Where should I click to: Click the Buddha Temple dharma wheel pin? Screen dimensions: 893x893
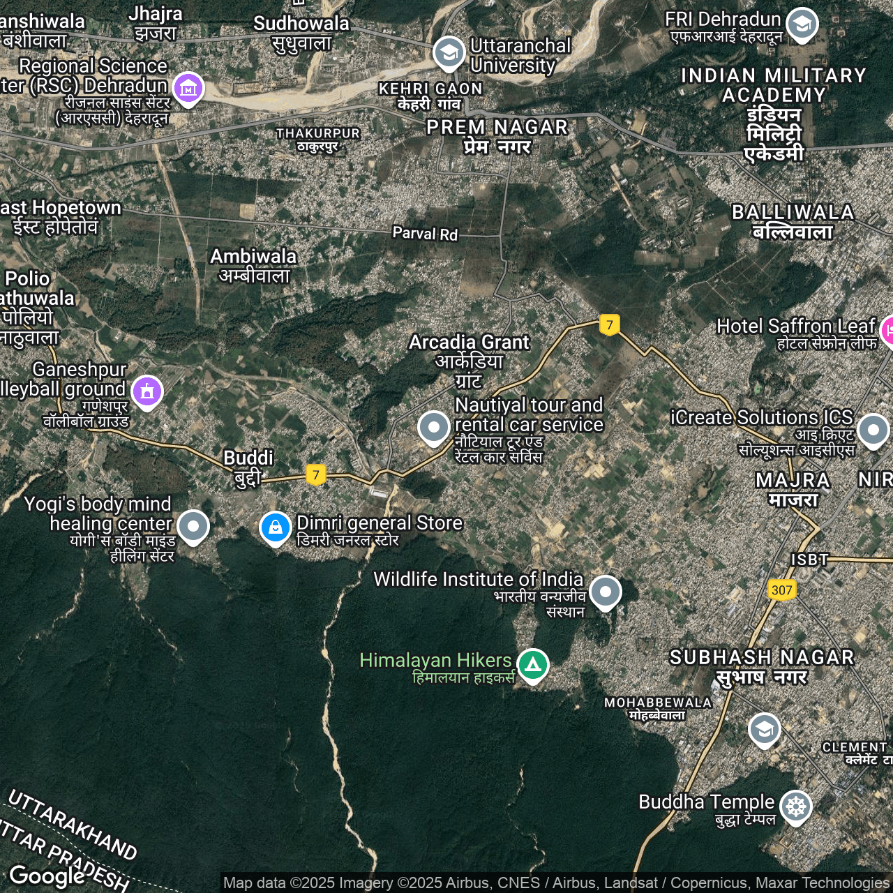click(795, 806)
